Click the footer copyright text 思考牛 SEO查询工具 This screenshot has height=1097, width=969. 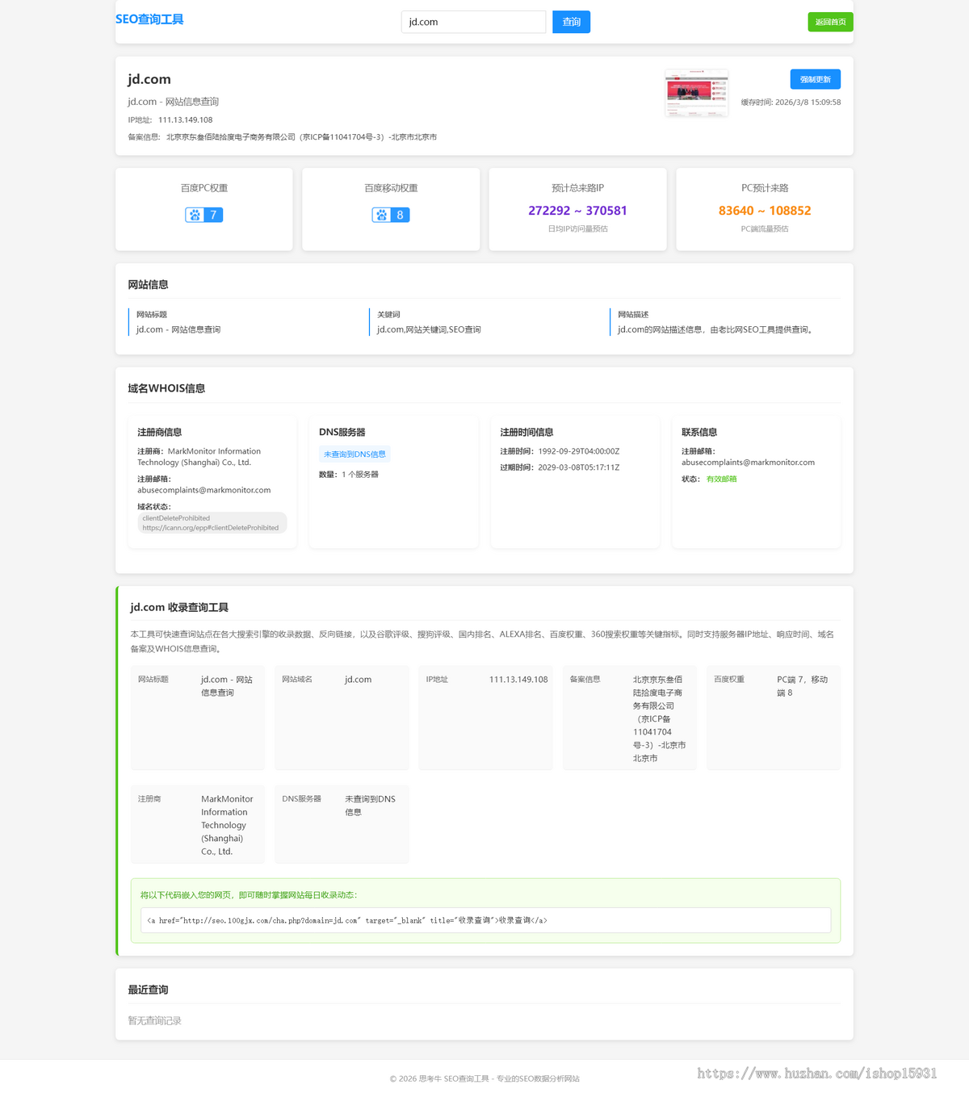click(x=484, y=1078)
